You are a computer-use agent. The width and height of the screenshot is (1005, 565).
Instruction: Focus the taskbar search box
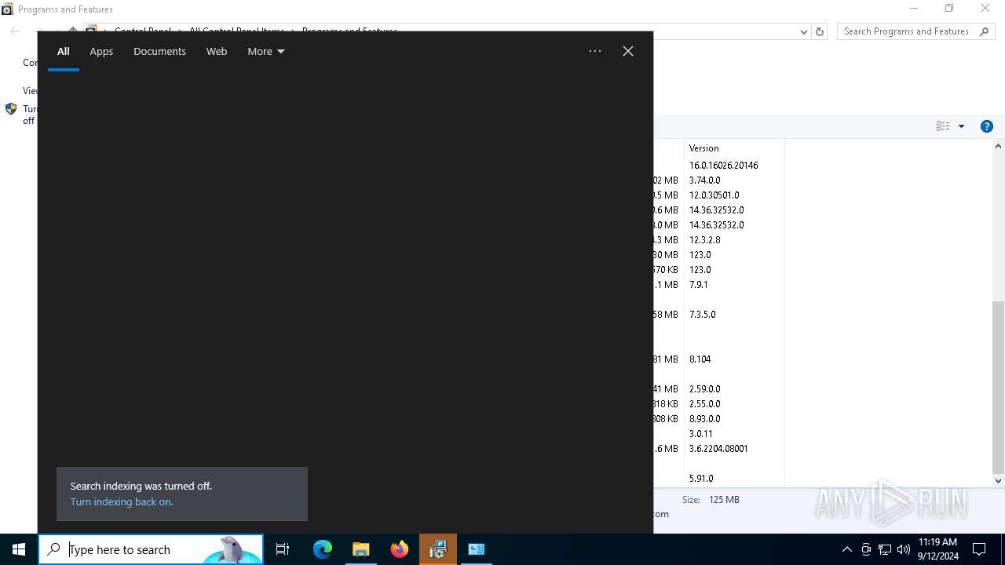pyautogui.click(x=151, y=549)
